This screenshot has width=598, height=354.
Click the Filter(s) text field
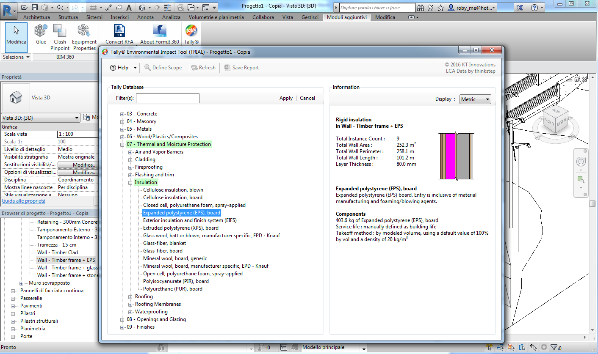click(167, 99)
